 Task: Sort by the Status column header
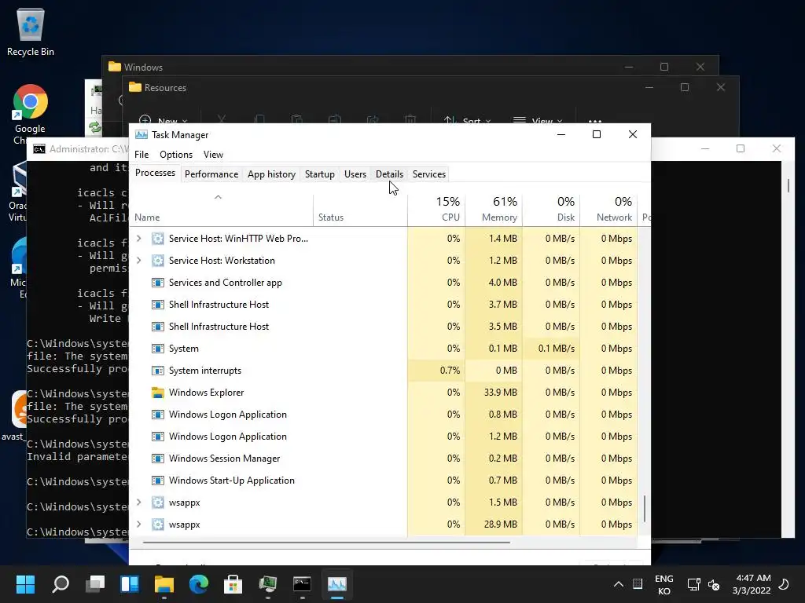360,209
